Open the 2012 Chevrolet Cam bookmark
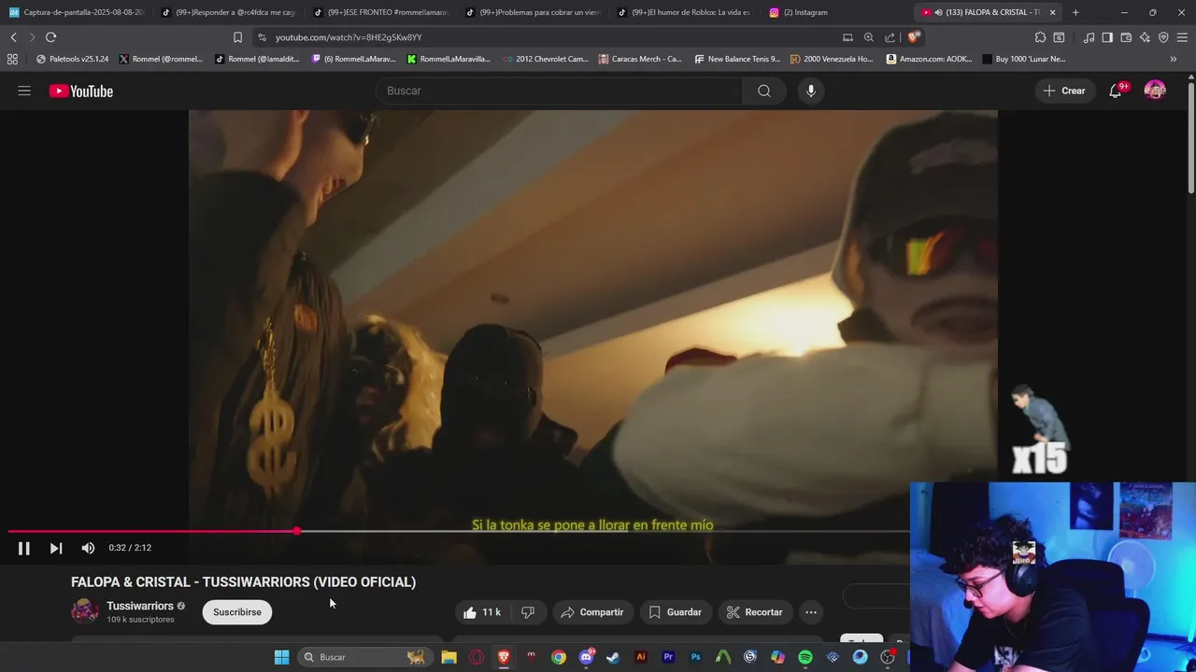The image size is (1196, 672). [x=545, y=59]
